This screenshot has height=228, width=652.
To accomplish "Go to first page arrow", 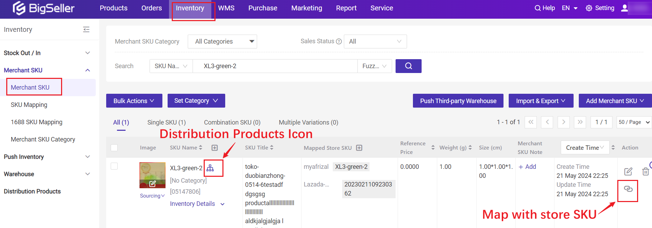I will point(531,122).
